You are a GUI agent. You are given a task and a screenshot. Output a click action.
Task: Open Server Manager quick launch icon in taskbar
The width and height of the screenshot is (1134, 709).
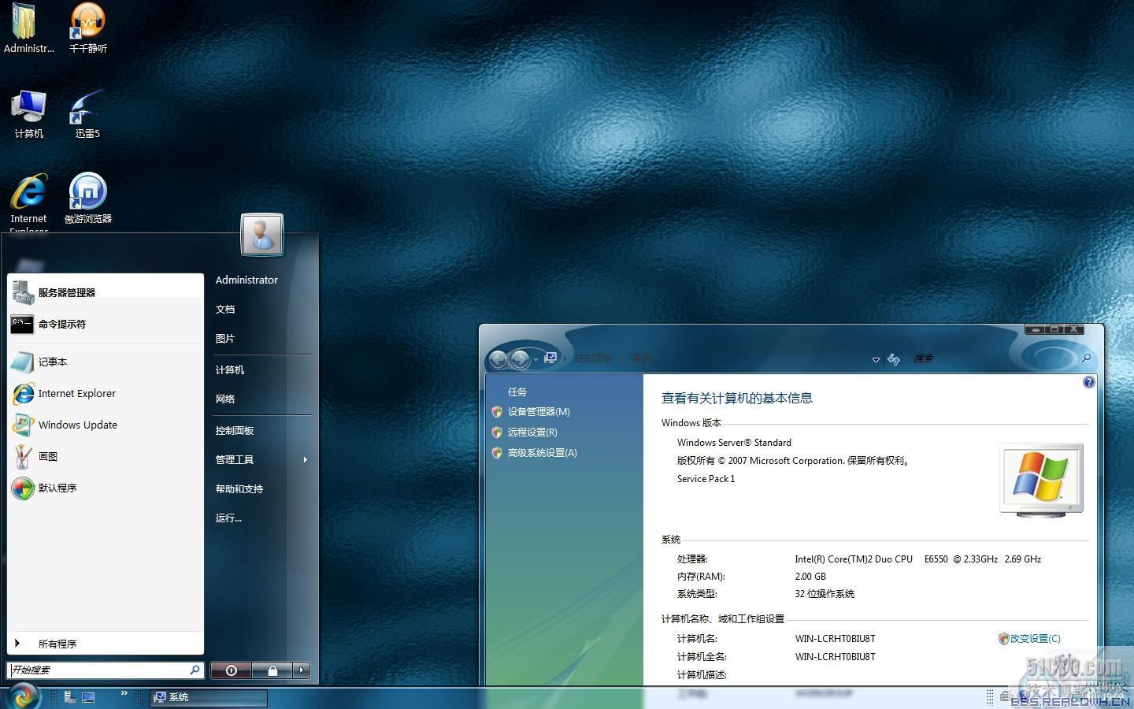pos(70,697)
